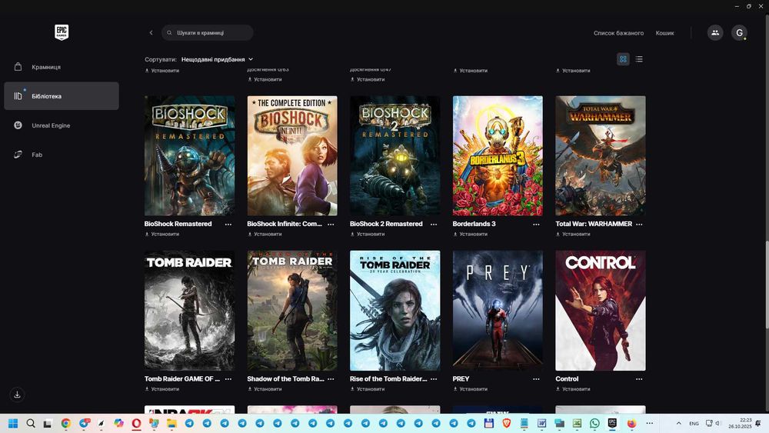Open Excel from taskbar
Image resolution: width=769 pixels, height=433 pixels.
pyautogui.click(x=577, y=423)
